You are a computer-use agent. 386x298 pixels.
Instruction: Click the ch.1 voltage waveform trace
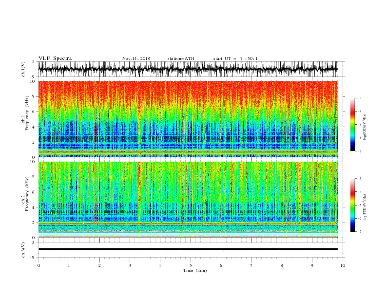click(x=188, y=69)
